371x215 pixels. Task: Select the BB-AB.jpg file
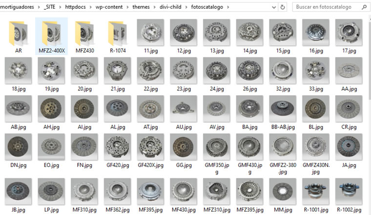pos(283,112)
